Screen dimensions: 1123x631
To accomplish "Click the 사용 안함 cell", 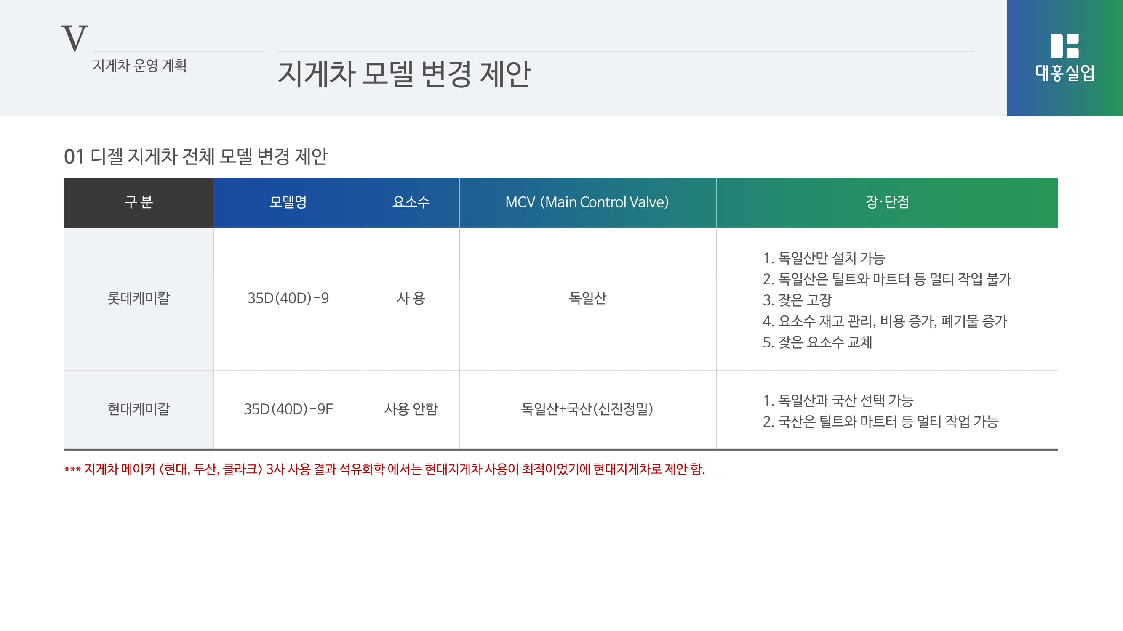I will pos(411,409).
